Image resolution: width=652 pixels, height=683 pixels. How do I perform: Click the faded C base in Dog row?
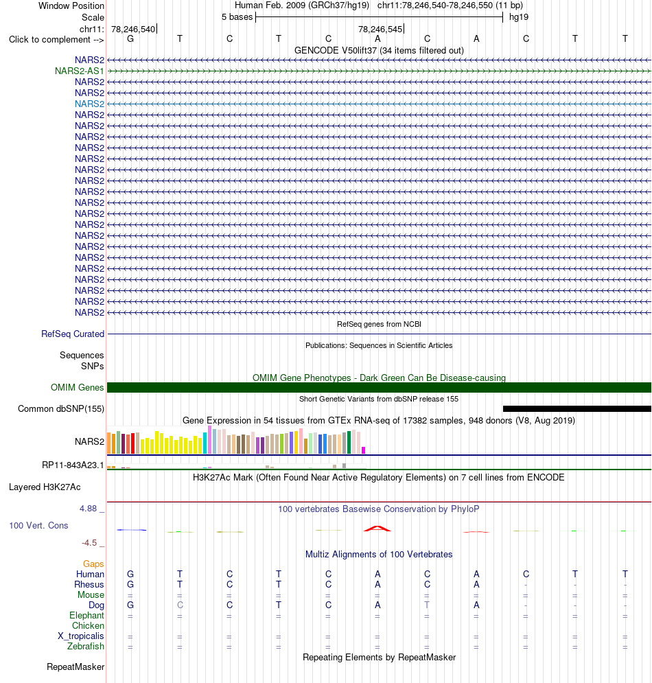click(x=180, y=605)
